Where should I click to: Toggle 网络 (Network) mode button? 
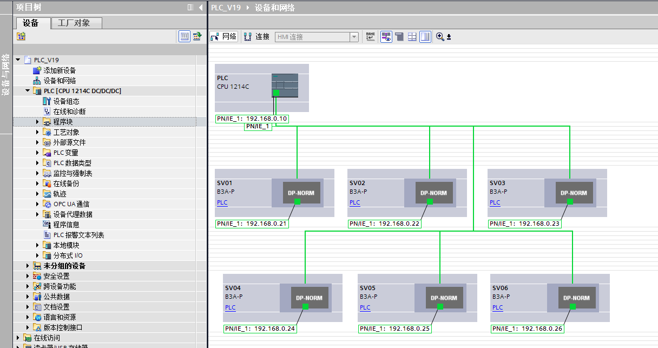223,37
